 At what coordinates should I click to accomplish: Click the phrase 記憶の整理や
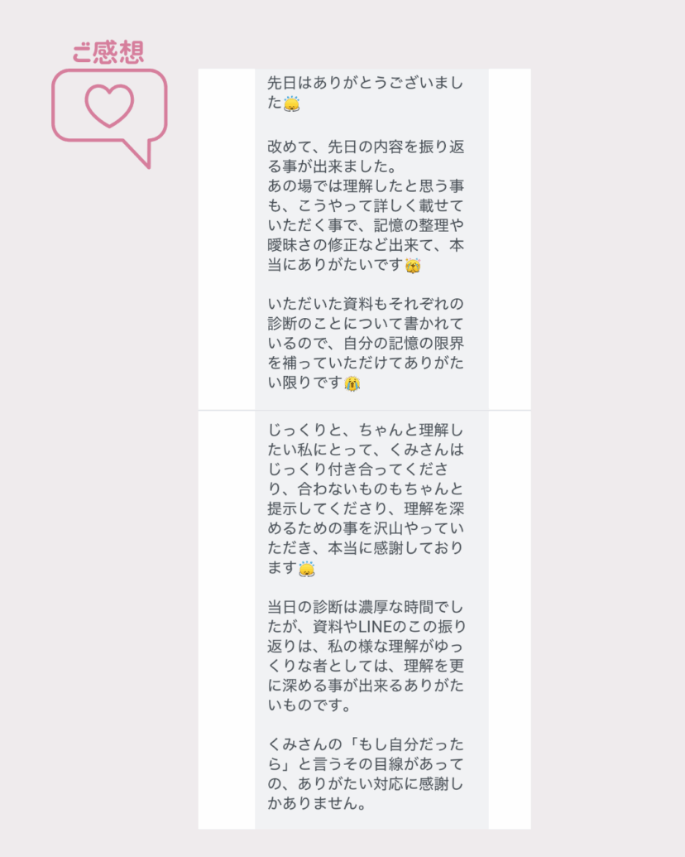pyautogui.click(x=419, y=225)
